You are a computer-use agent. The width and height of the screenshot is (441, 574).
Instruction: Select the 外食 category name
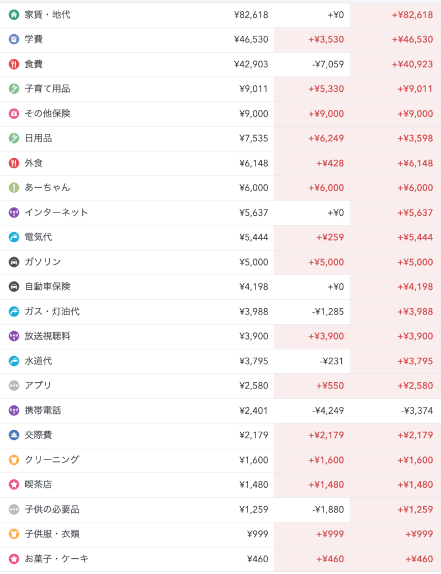(x=34, y=163)
